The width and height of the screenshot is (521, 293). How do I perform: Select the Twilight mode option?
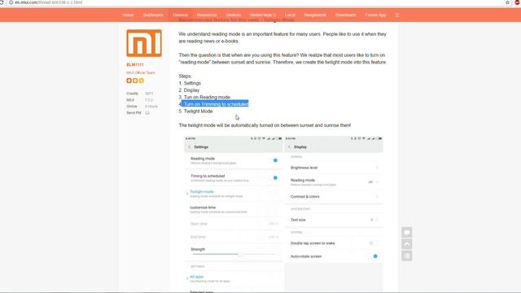click(234, 194)
